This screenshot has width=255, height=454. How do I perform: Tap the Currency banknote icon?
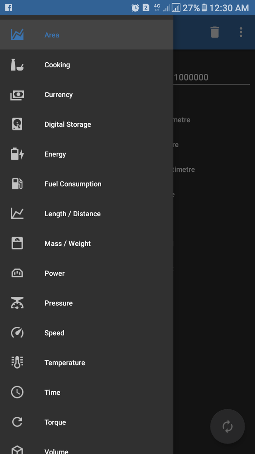pos(17,95)
